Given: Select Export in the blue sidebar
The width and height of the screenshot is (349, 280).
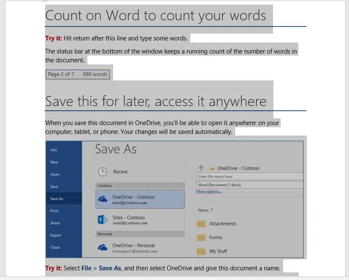Looking at the screenshot, I should point(55,235).
